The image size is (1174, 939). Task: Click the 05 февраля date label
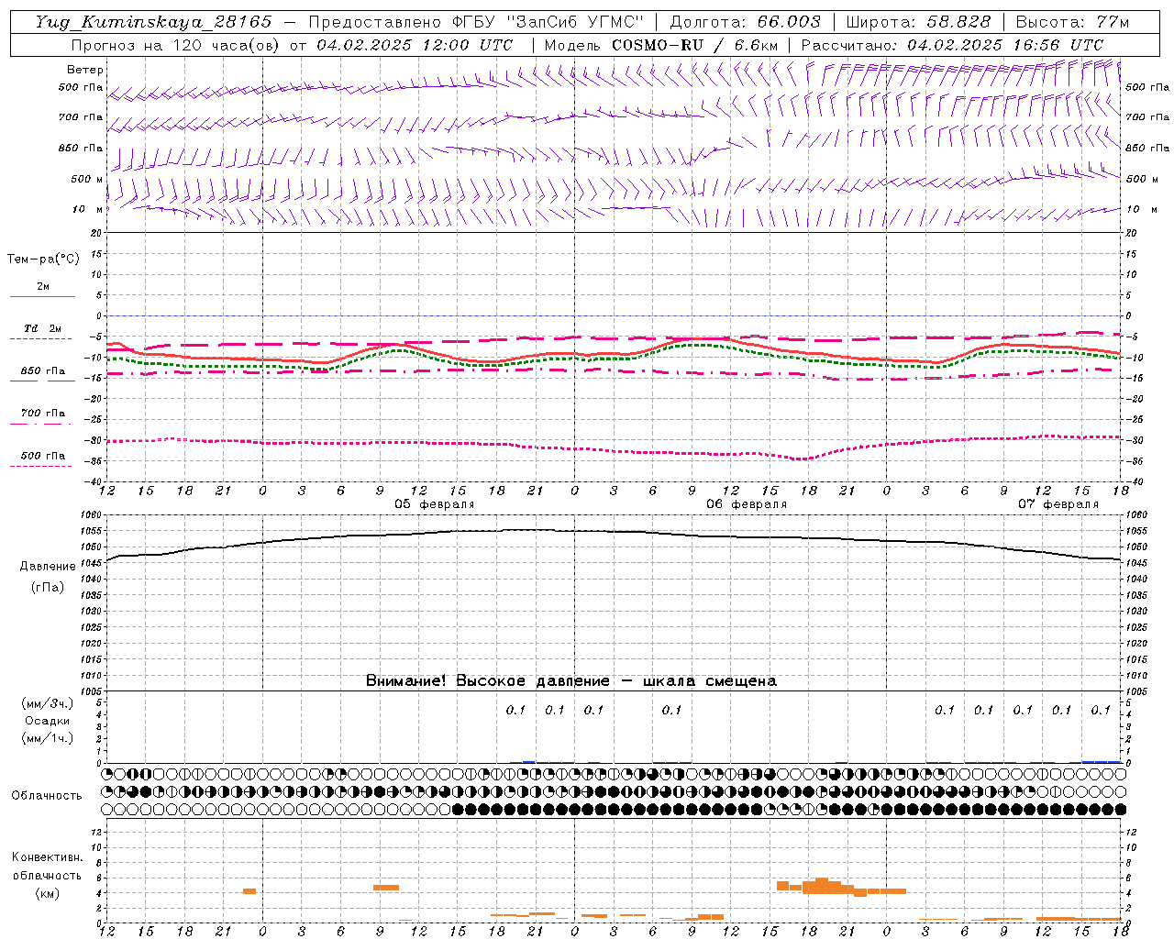435,504
